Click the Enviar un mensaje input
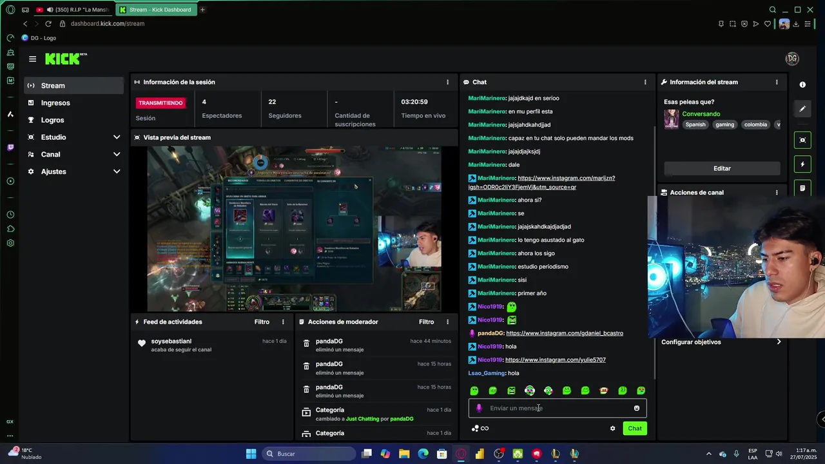825x464 pixels. coord(557,408)
